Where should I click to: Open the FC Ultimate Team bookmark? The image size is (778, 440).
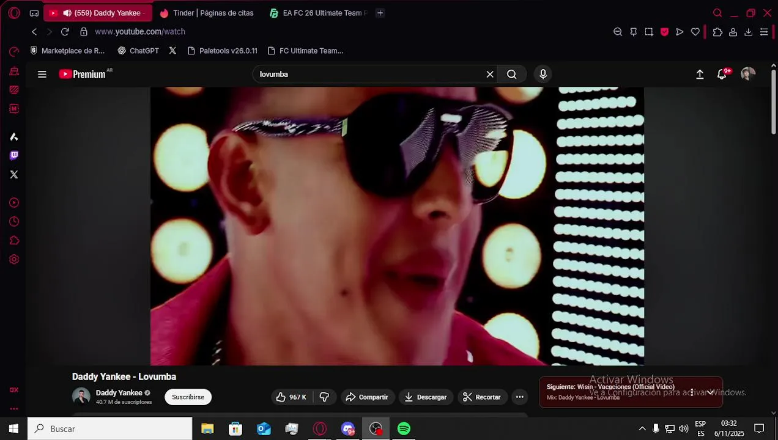coord(305,51)
